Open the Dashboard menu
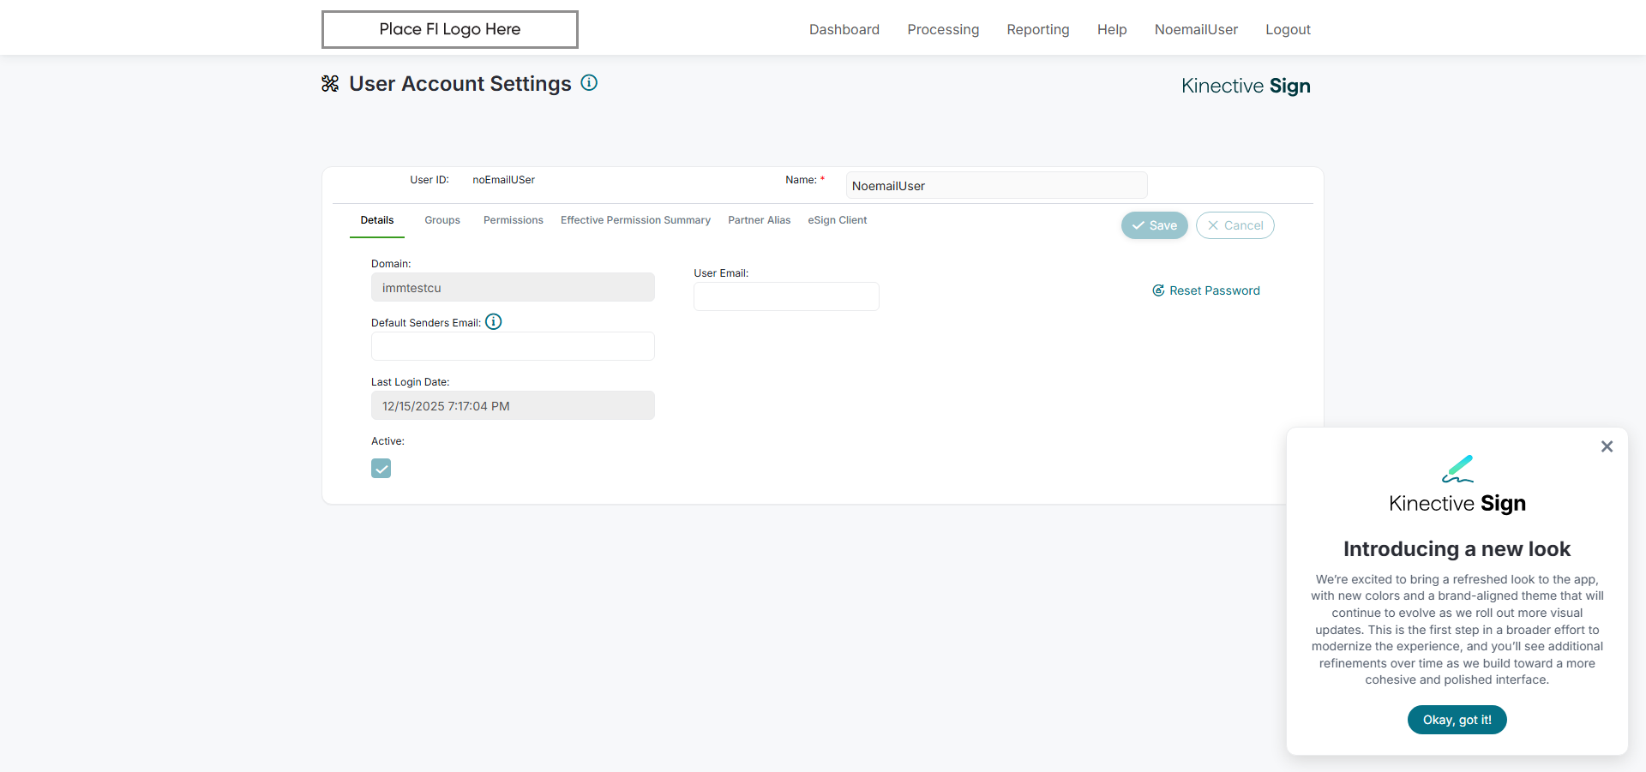The image size is (1646, 772). click(844, 29)
